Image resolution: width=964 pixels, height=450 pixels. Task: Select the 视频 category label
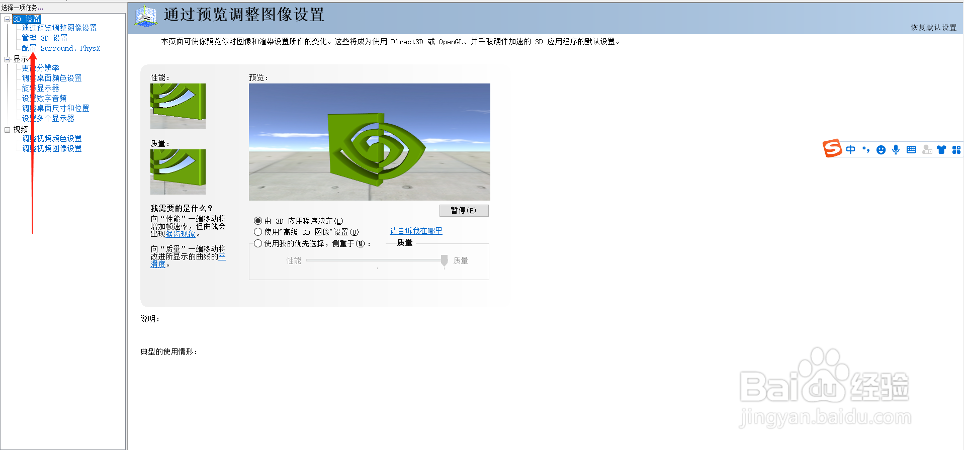(21, 130)
